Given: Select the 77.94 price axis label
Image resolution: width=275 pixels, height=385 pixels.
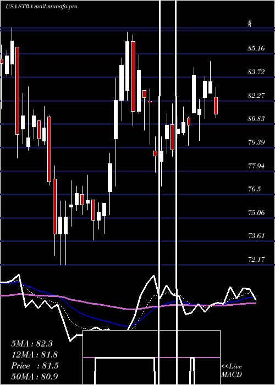Looking at the screenshot, I should [256, 166].
